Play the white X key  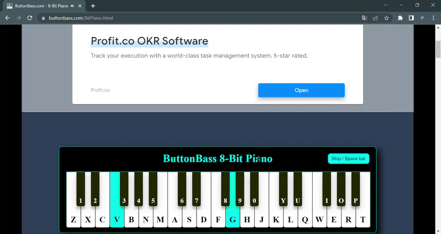[x=88, y=220]
